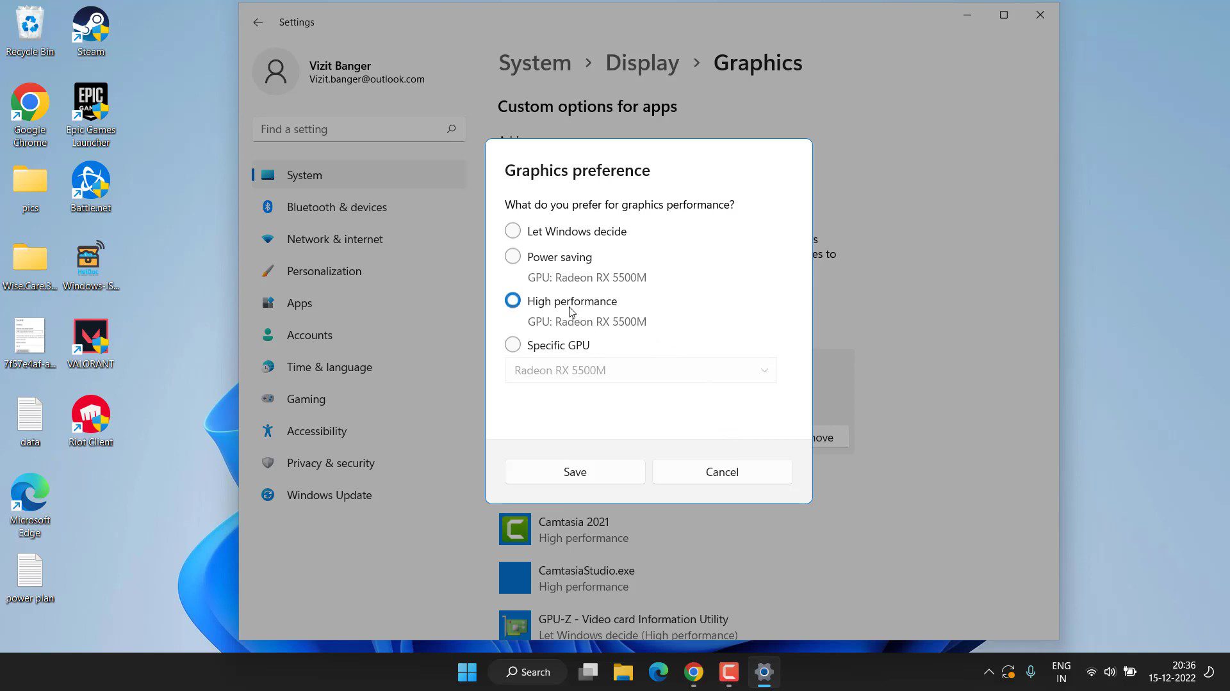The image size is (1230, 691).
Task: Navigate to Bluetooth & devices settings
Action: pos(337,207)
